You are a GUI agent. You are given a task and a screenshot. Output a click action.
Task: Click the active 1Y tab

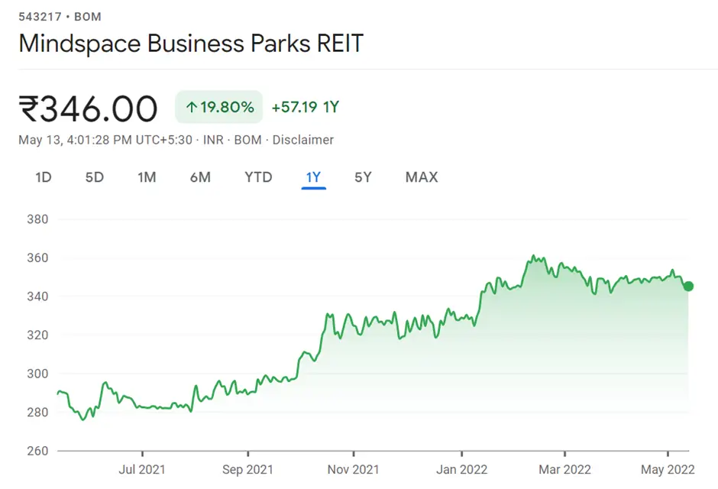tap(313, 177)
